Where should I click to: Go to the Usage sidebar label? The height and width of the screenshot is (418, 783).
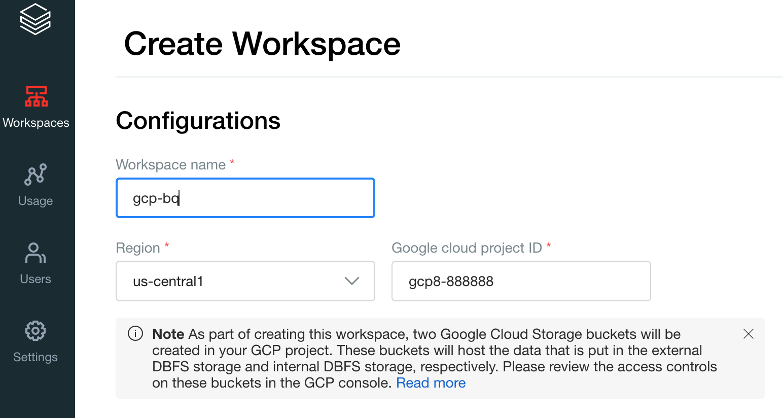(x=35, y=201)
